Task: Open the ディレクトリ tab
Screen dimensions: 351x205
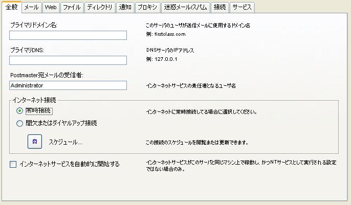Action: 100,7
